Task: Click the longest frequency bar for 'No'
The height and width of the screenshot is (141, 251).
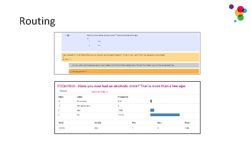Action: pyautogui.click(x=165, y=115)
